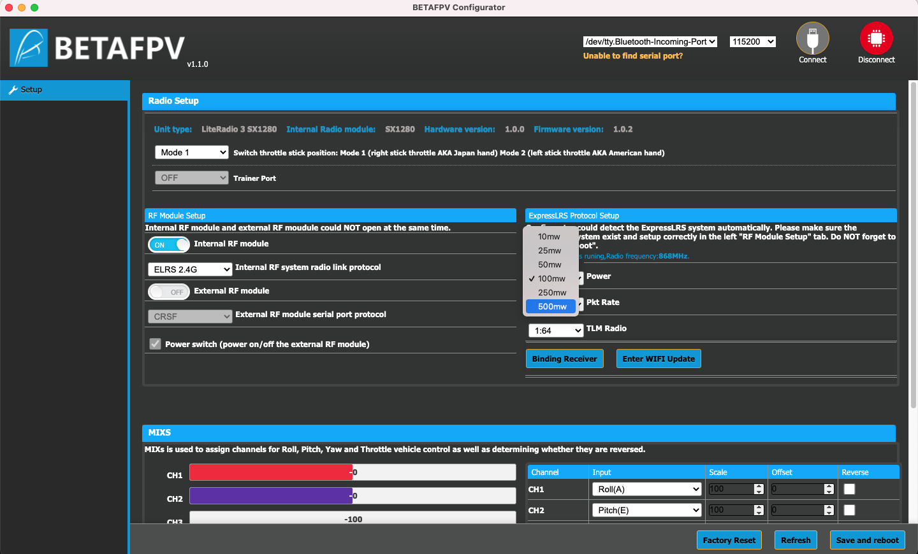Open the 1:64 TLM Radio dropdown

pyautogui.click(x=556, y=330)
